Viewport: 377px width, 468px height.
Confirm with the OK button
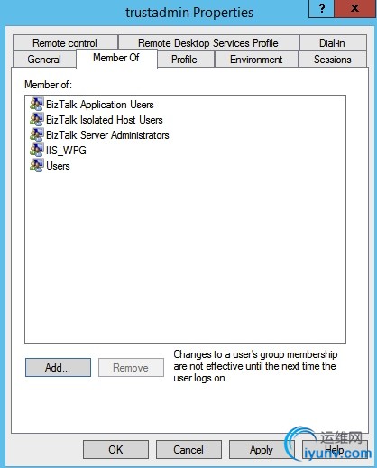point(115,450)
